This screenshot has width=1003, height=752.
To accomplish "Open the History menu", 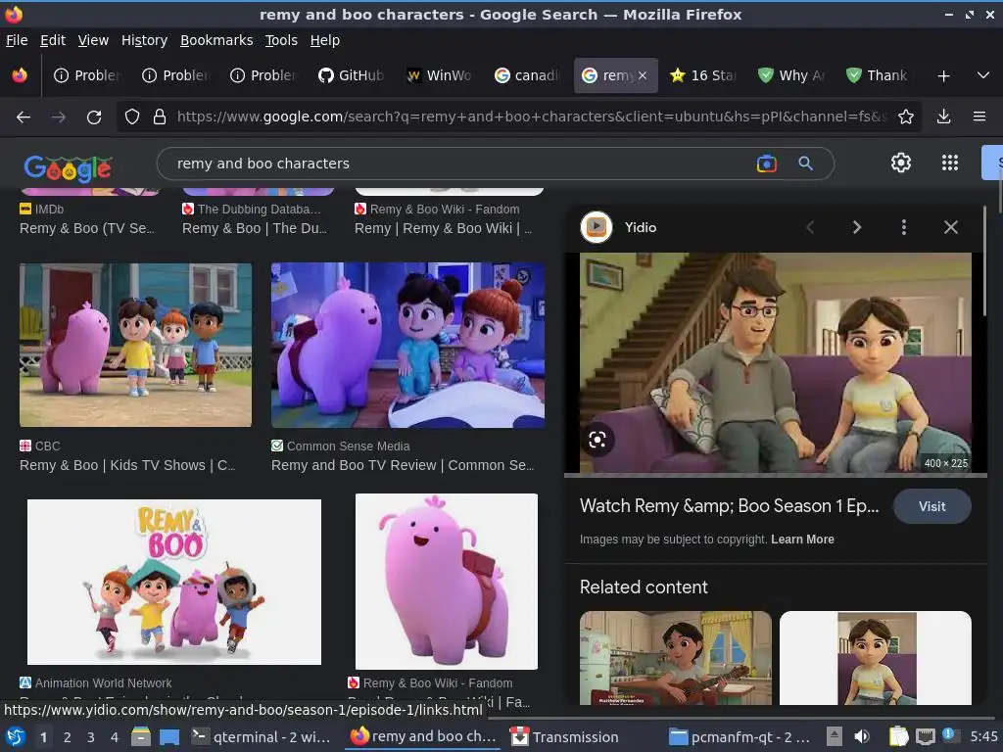I will coord(145,40).
